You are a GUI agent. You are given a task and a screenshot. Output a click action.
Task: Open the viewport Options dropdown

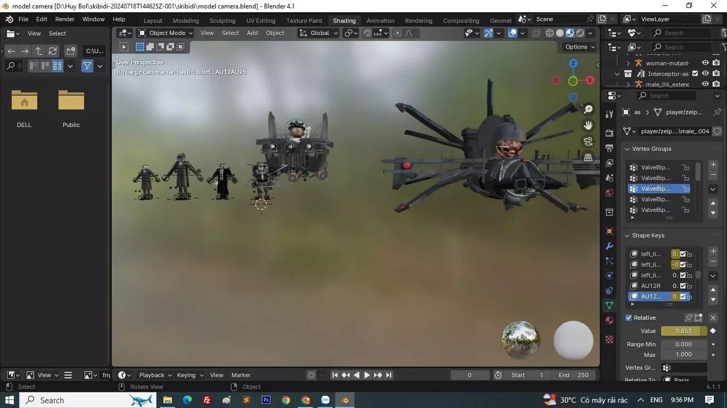point(580,47)
